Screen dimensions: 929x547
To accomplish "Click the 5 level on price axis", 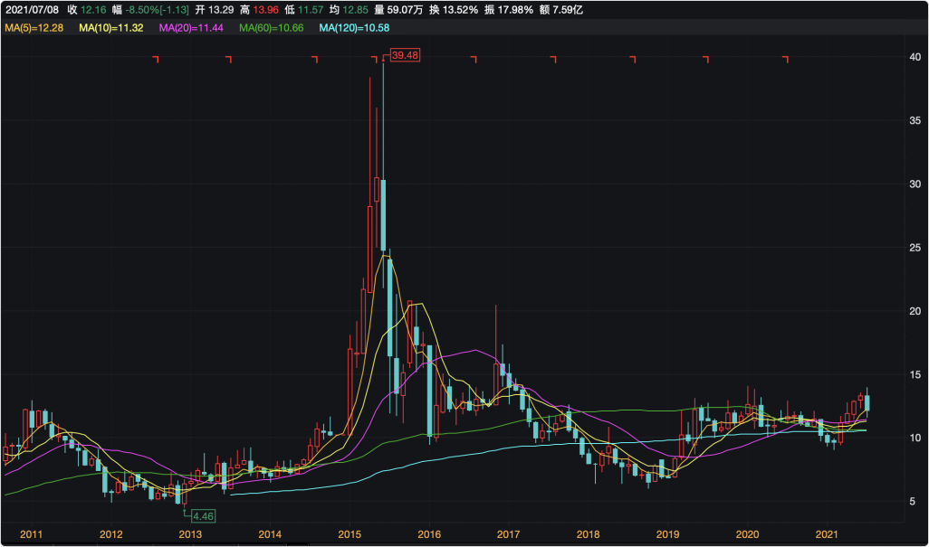I will point(915,501).
